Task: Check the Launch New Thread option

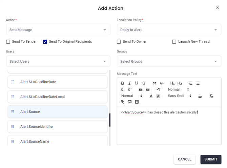Action: pyautogui.click(x=174, y=42)
